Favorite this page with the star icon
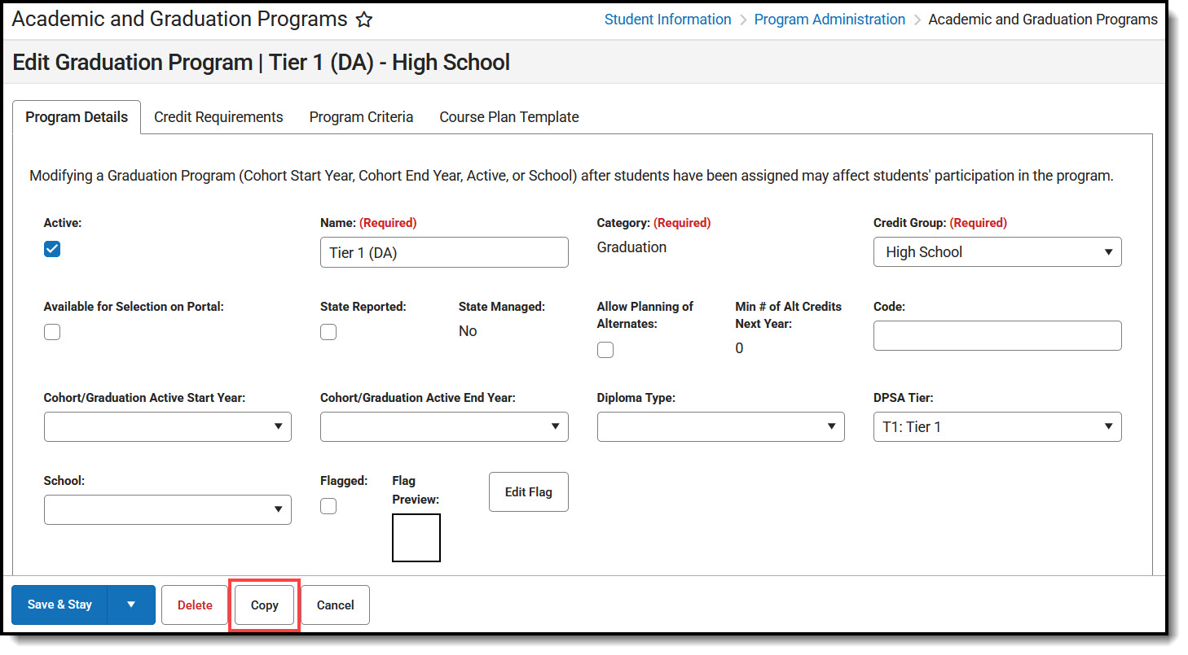Image resolution: width=1188 pixels, height=655 pixels. point(364,20)
